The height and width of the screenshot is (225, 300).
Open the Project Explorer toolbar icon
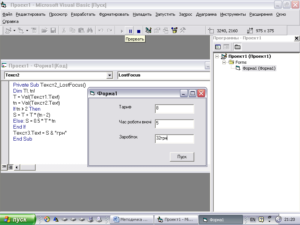coord(148,30)
